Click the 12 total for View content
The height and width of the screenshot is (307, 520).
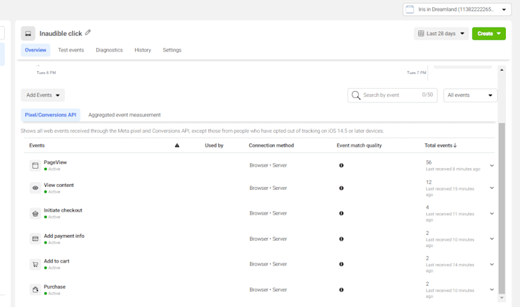[x=429, y=182]
